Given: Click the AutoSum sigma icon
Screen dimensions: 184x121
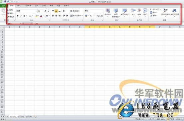Looking at the screenshot, I should pyautogui.click(x=151, y=9).
